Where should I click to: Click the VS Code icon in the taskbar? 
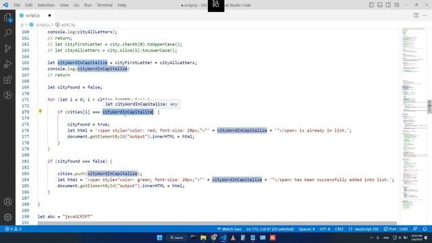(x=223, y=238)
